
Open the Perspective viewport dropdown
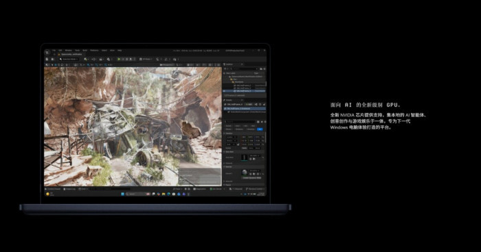(167, 65)
